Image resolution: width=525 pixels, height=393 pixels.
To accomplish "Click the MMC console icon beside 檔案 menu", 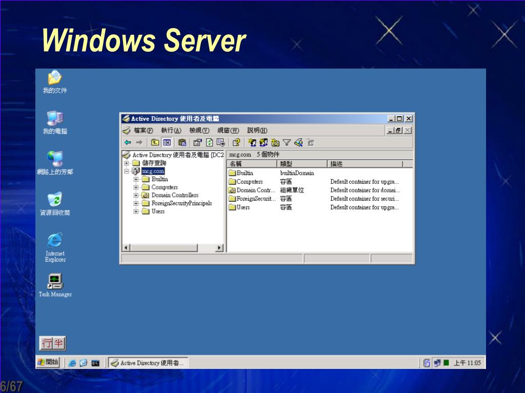I will click(126, 130).
